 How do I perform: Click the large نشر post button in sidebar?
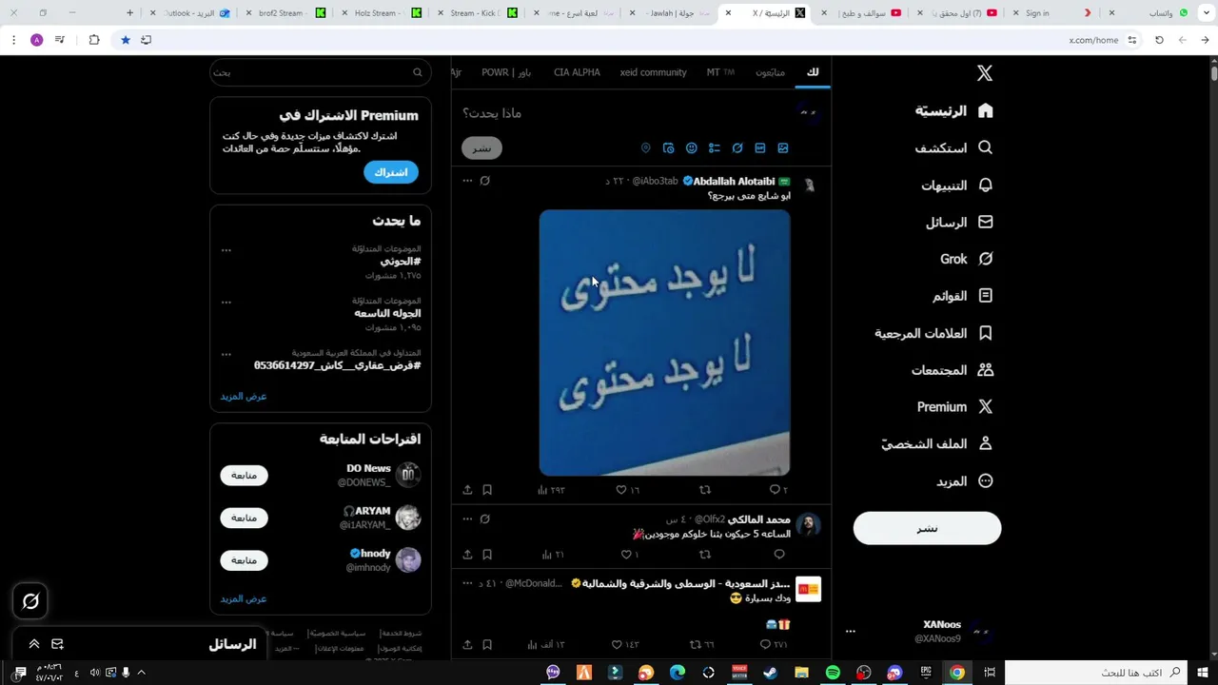[927, 528]
